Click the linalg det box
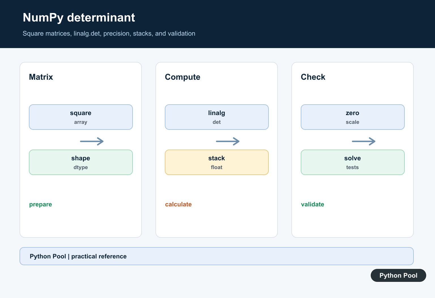 [x=217, y=117]
